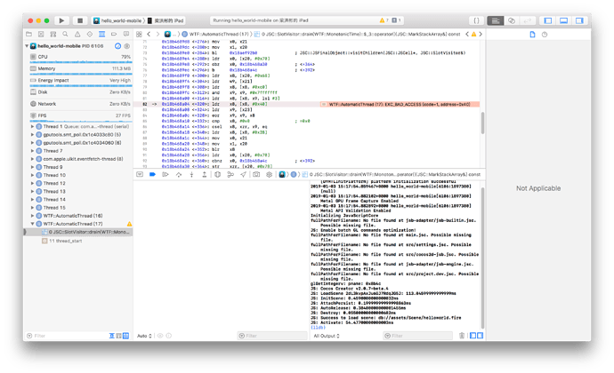
Task: Open the Debug View Hierarchy button
Action: point(217,174)
